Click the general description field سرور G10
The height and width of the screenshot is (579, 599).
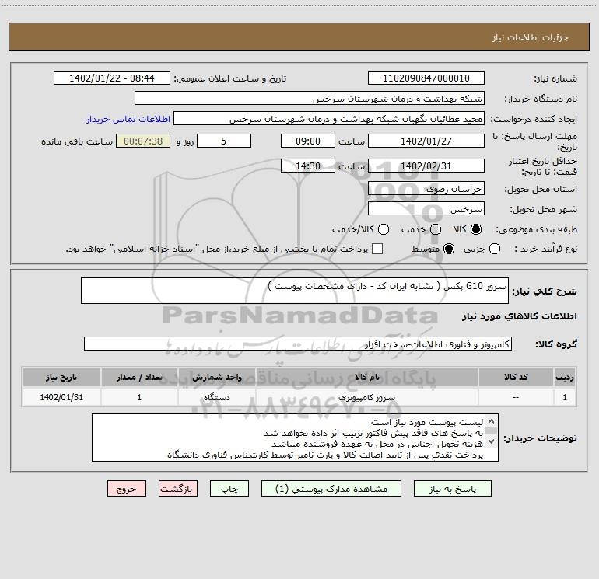[295, 291]
